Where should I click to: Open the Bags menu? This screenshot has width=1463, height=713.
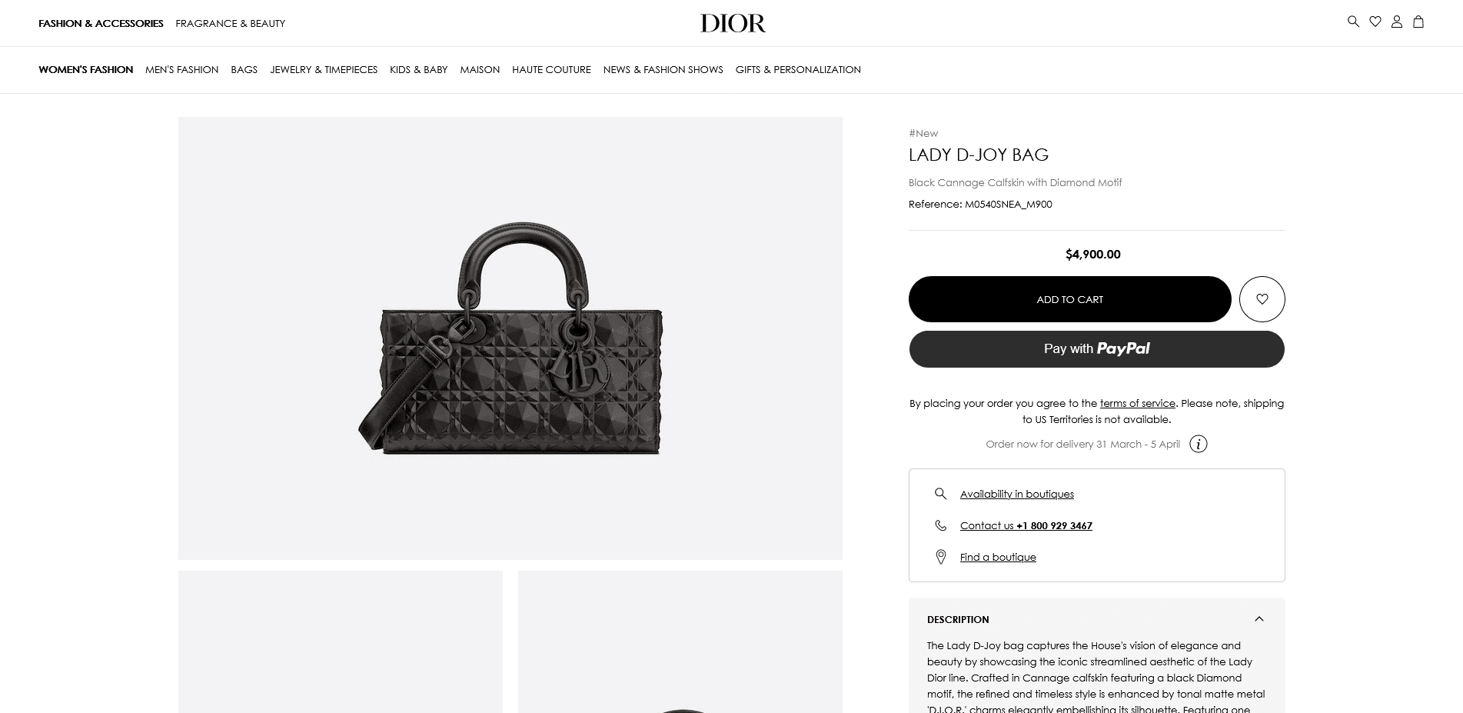tap(244, 69)
